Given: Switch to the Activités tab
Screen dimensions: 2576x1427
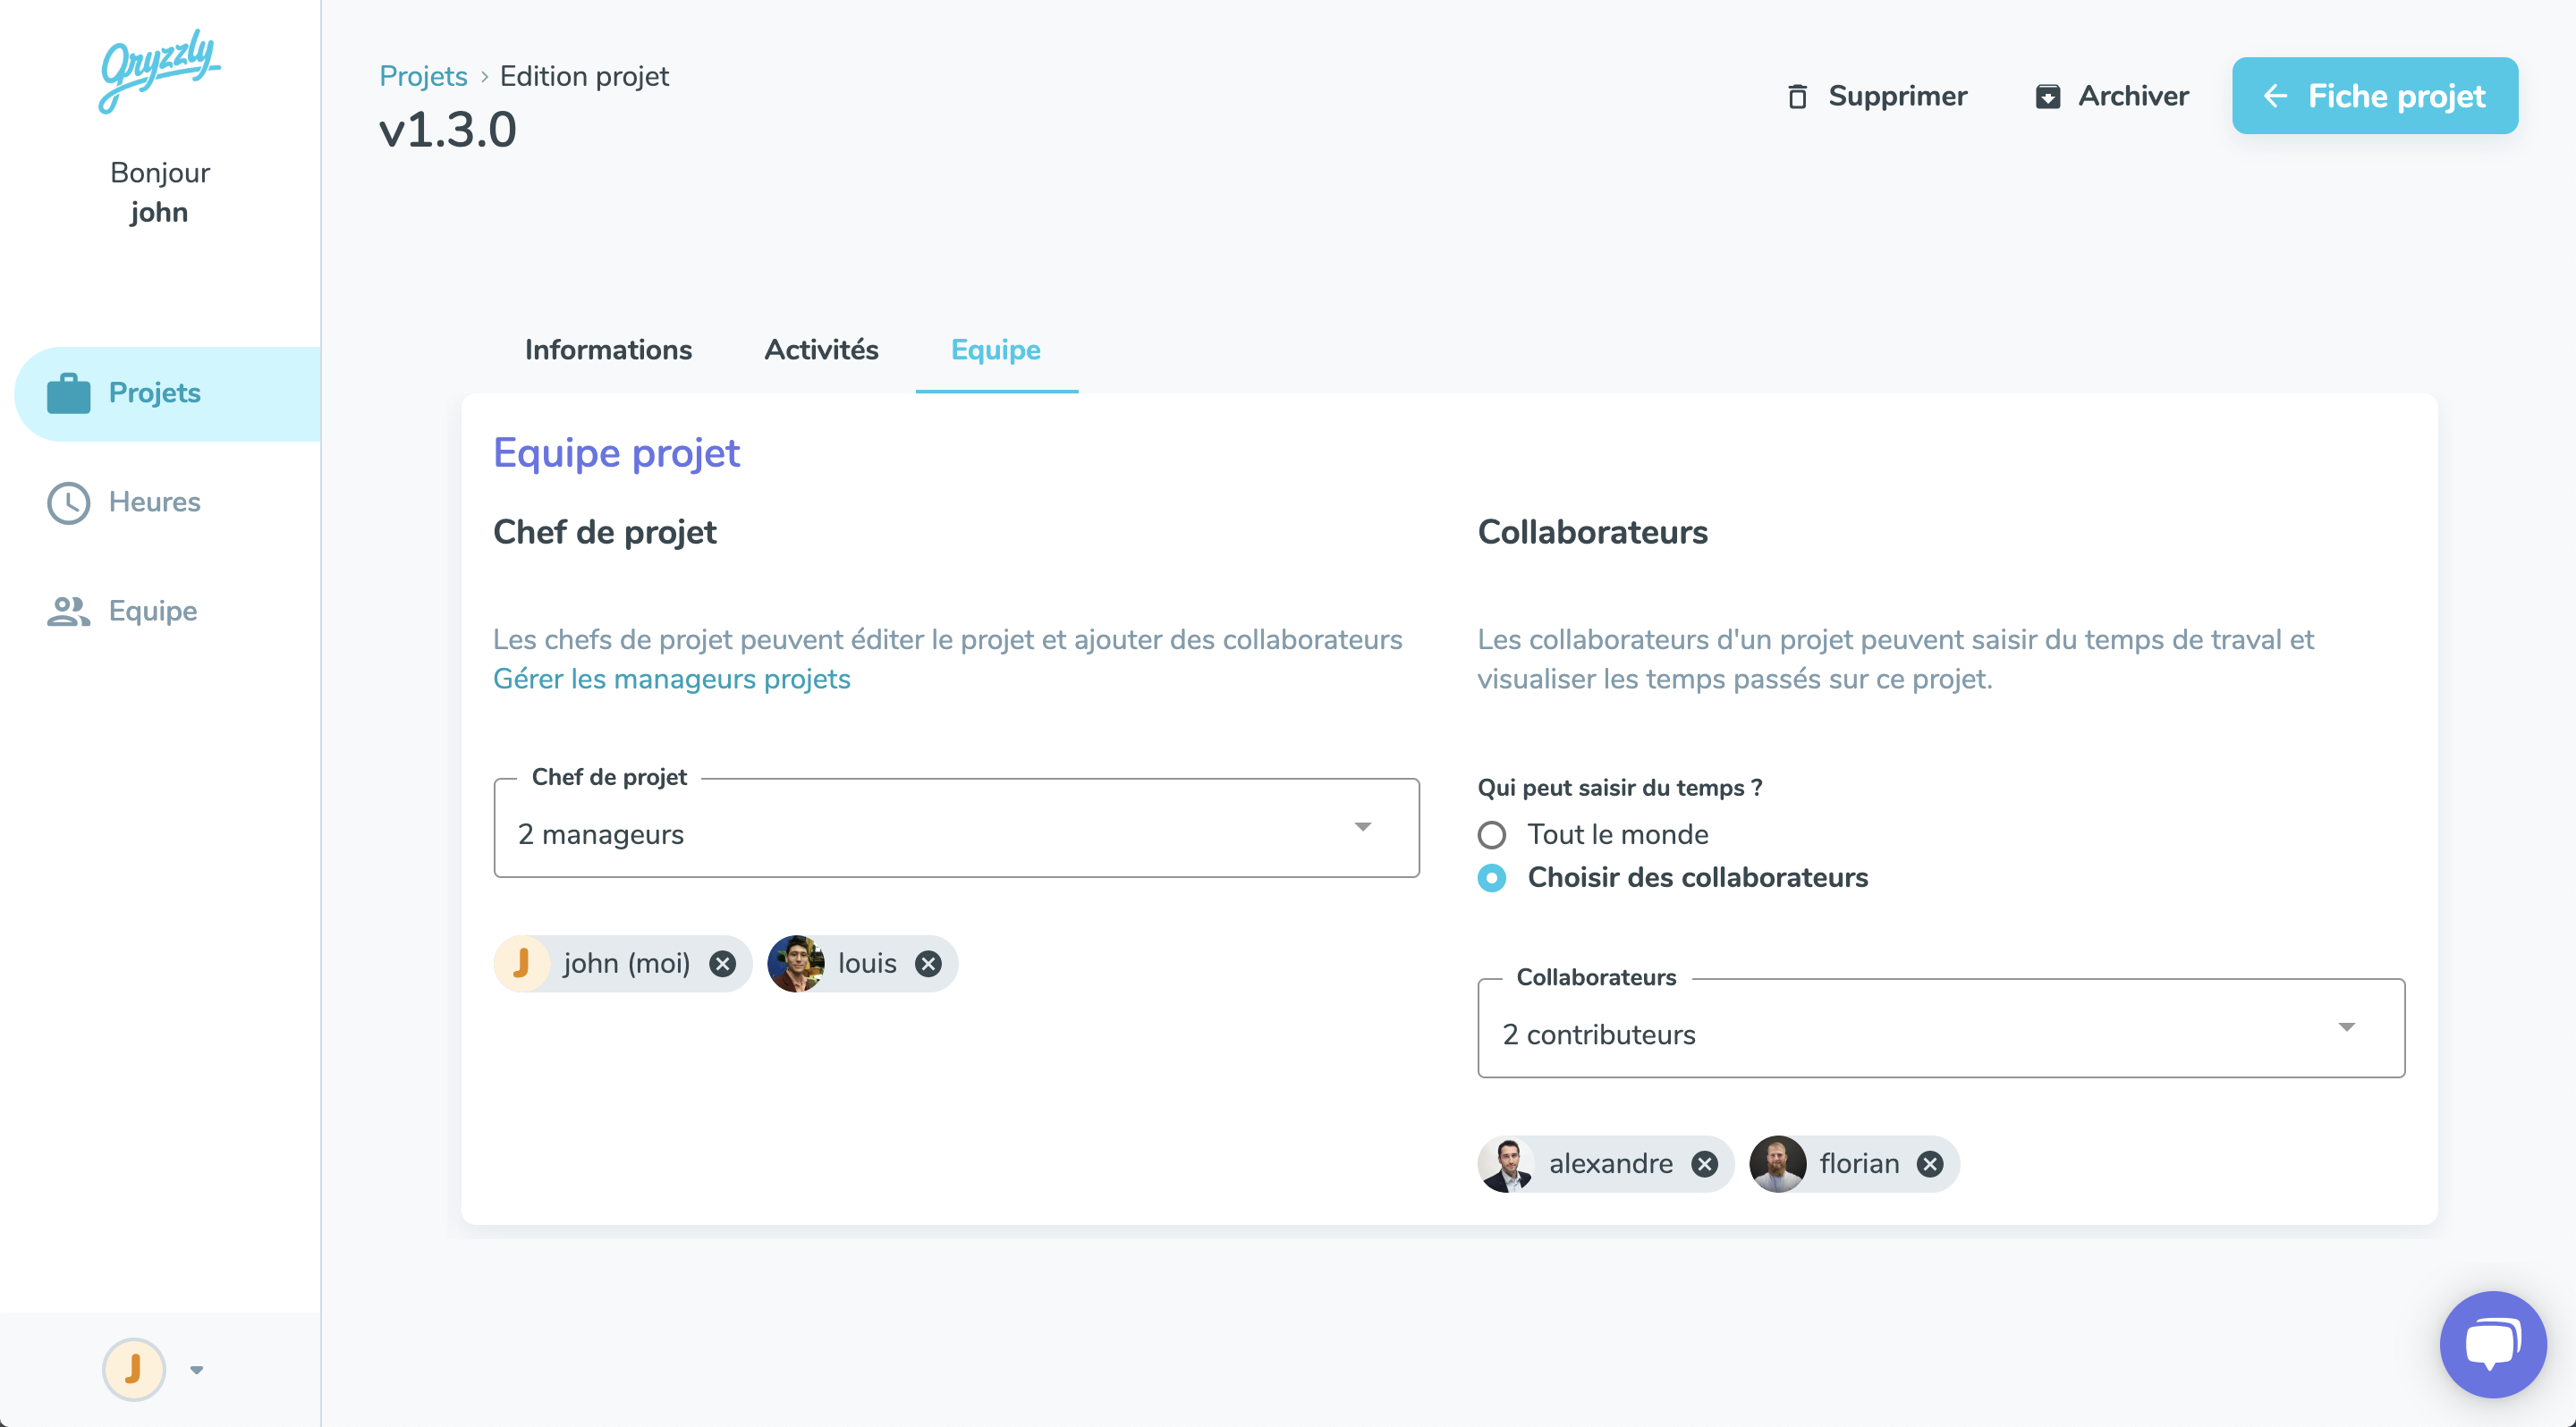Looking at the screenshot, I should 821,350.
